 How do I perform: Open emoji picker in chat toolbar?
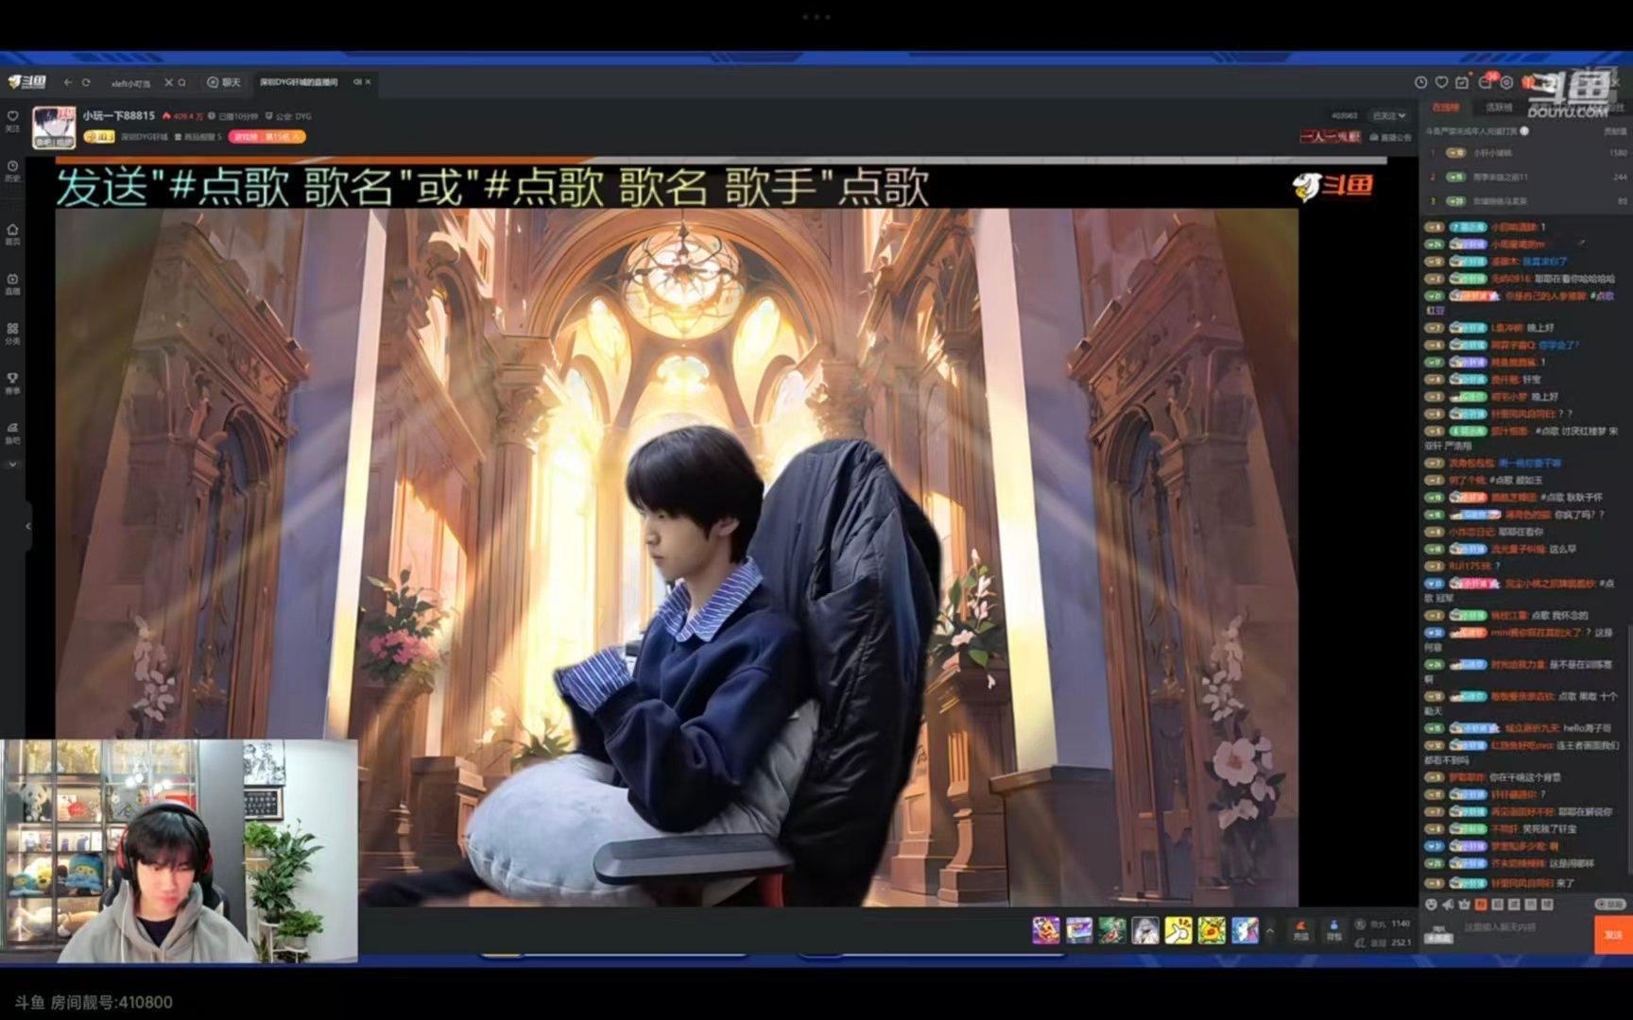pos(1431,904)
